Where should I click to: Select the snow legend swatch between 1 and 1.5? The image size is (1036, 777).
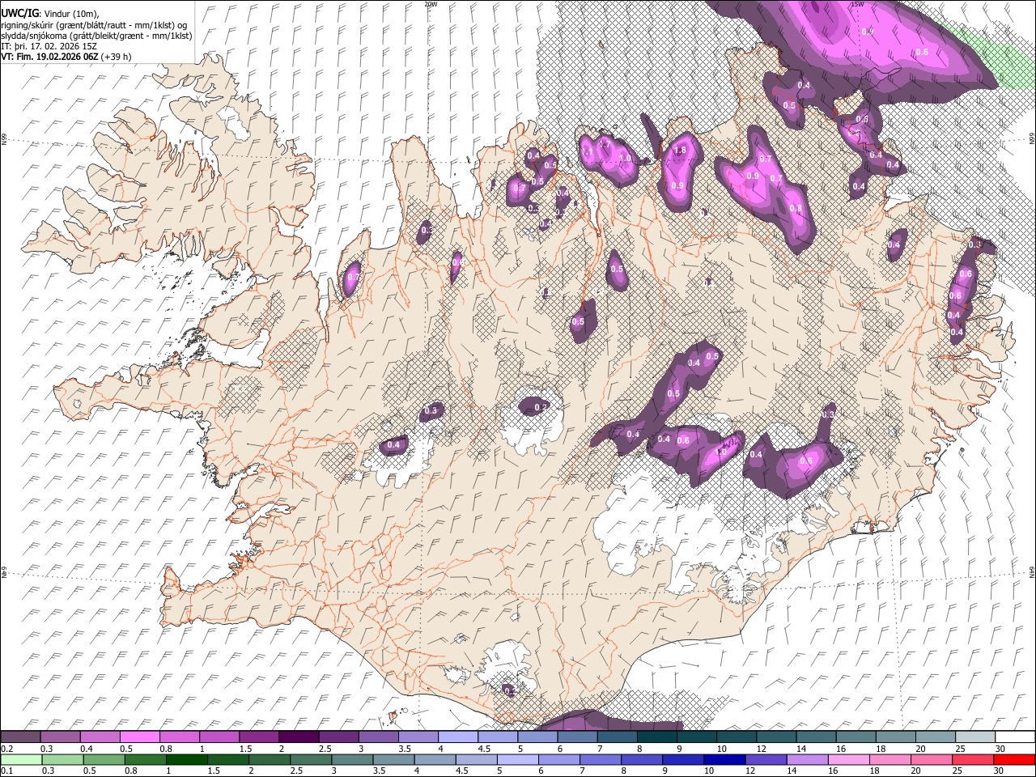[219, 737]
